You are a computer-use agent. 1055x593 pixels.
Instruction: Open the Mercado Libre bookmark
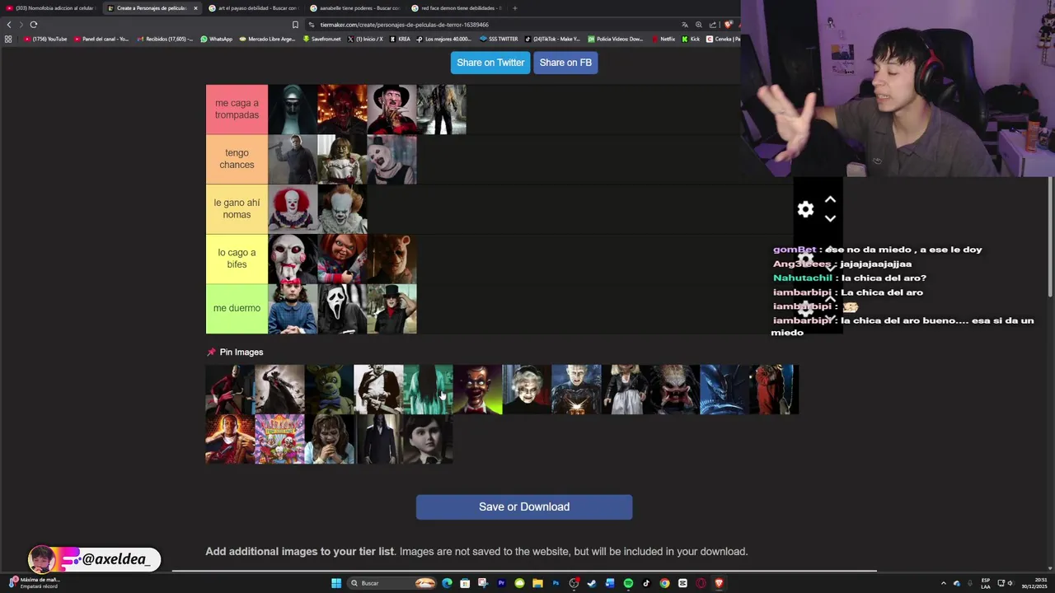point(267,39)
